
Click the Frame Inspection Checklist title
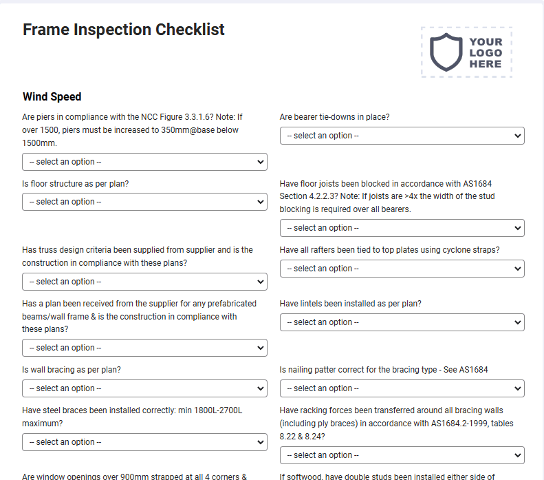pos(124,30)
